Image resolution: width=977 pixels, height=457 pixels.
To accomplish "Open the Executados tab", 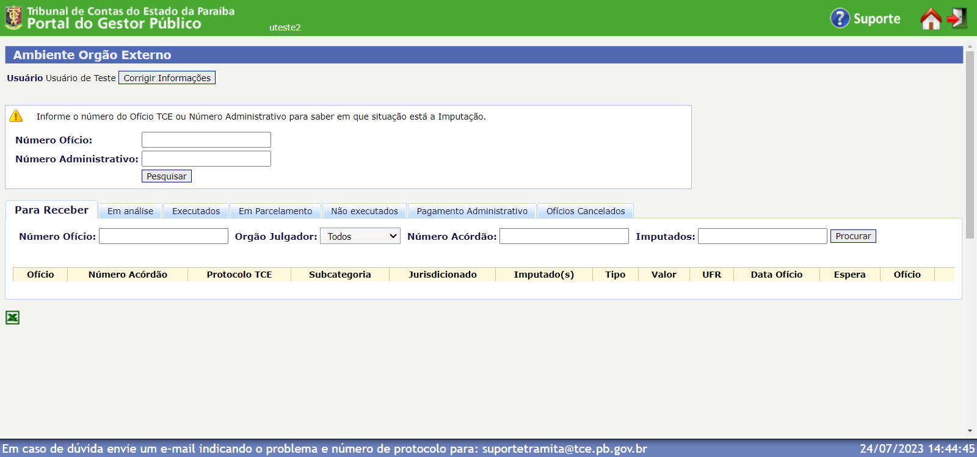I will [196, 211].
